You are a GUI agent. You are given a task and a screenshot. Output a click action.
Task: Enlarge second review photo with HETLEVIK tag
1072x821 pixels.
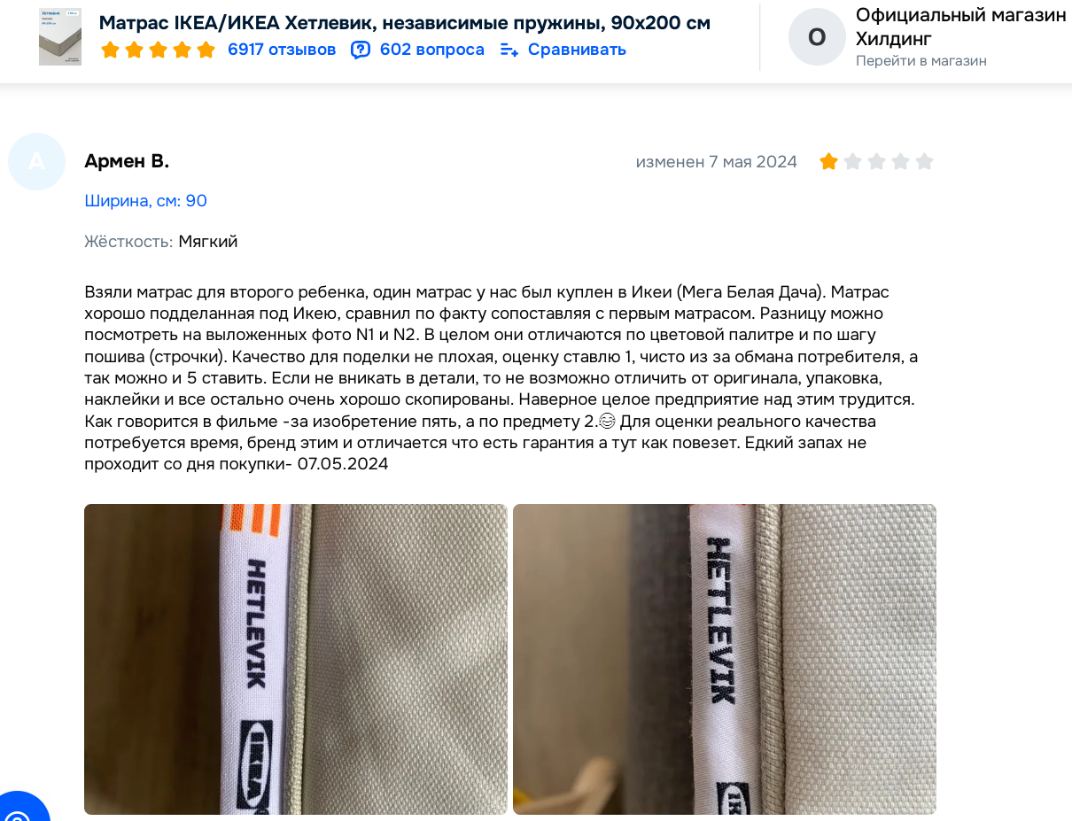(725, 659)
